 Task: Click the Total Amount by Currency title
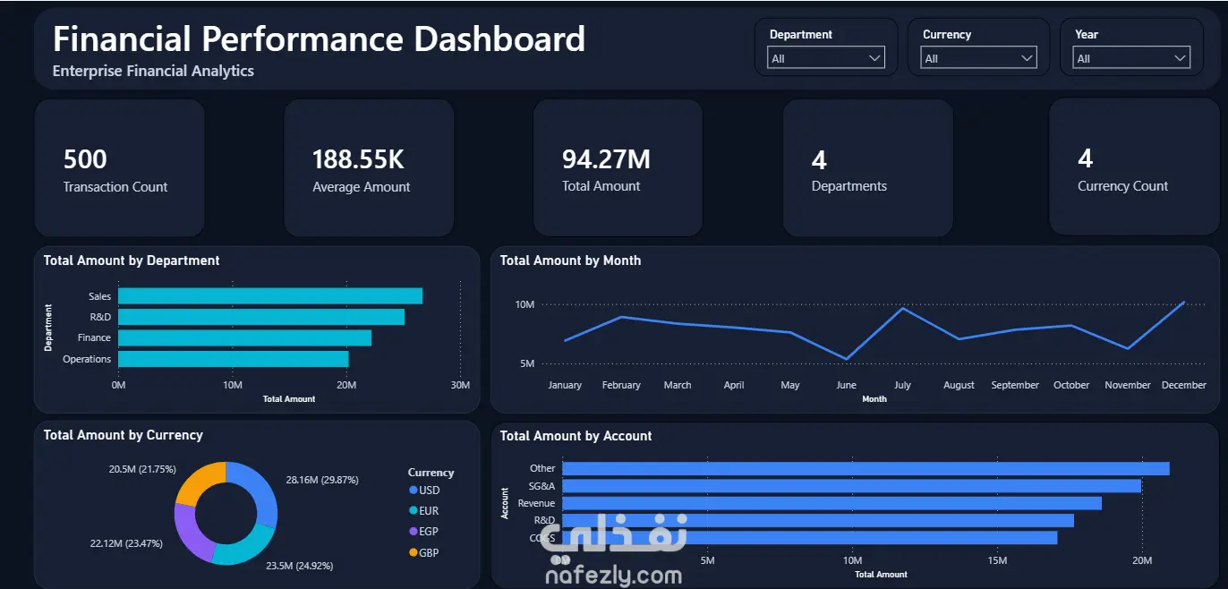124,435
